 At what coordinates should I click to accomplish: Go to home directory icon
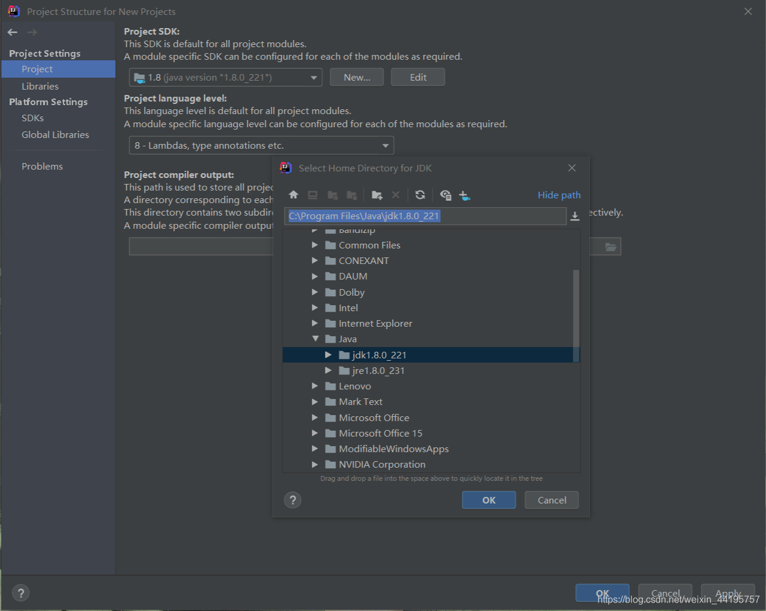pyautogui.click(x=293, y=195)
